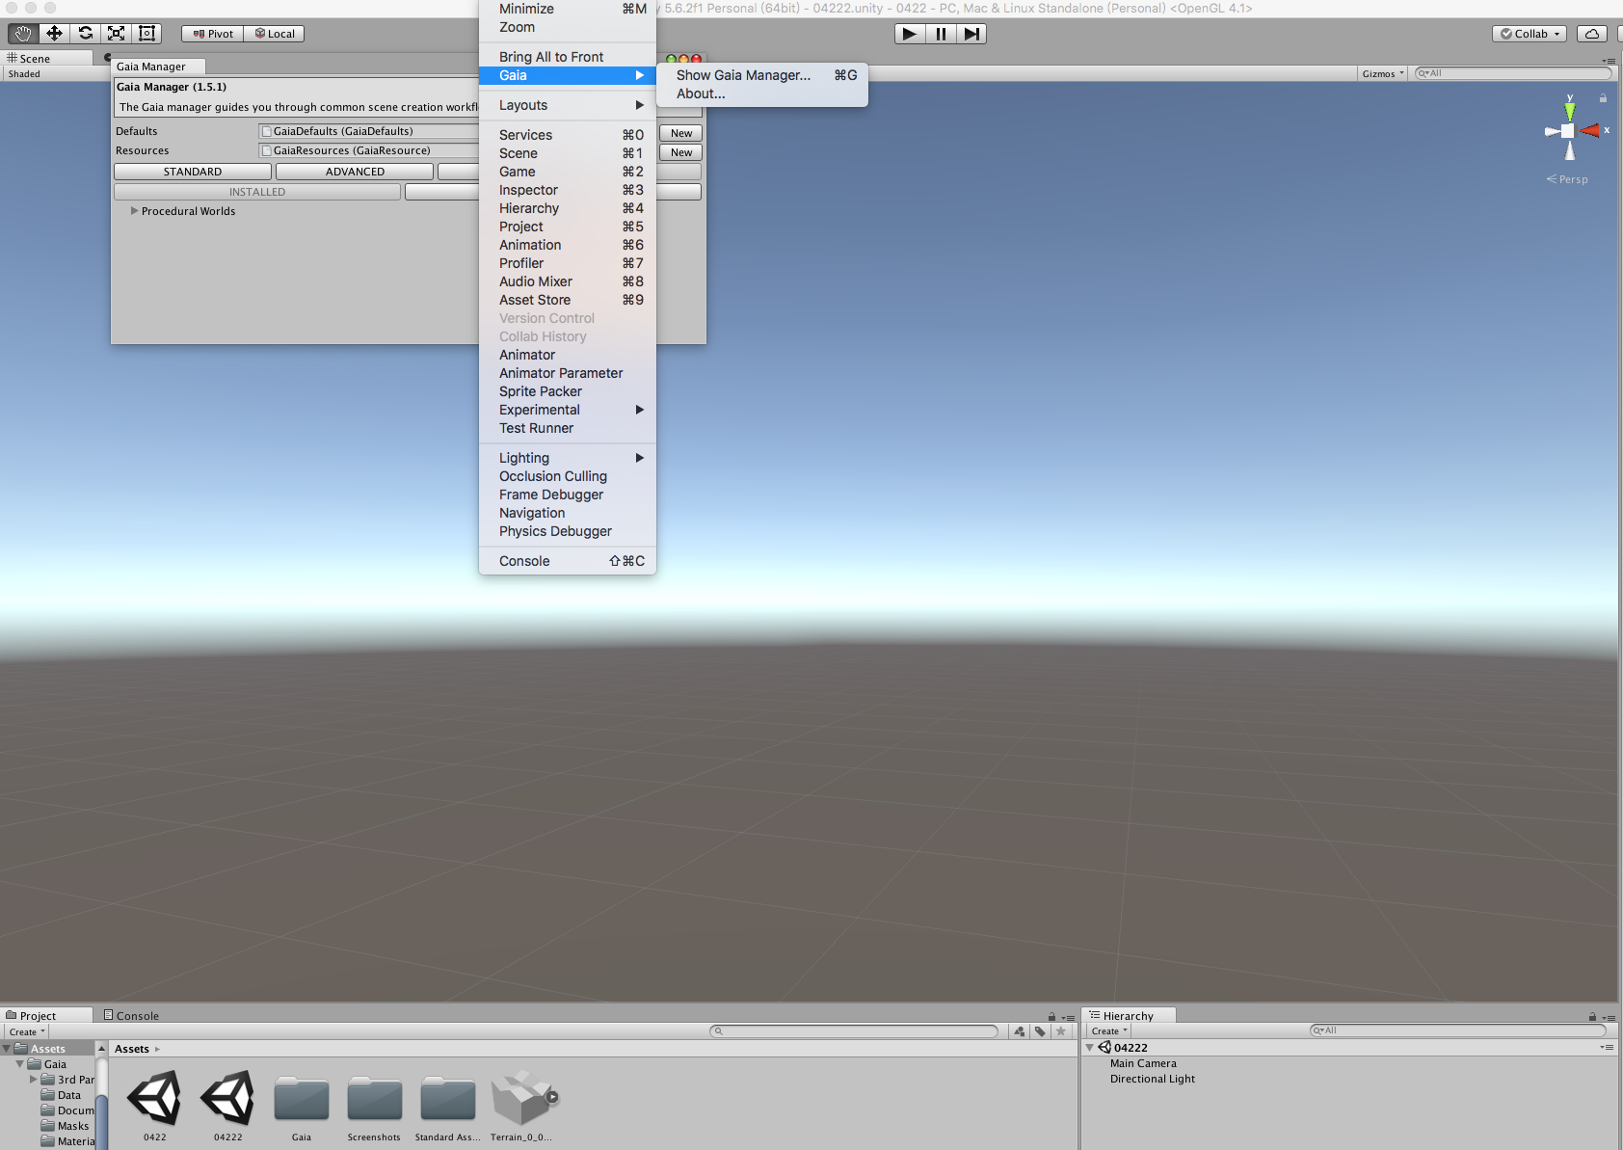Image resolution: width=1623 pixels, height=1150 pixels.
Task: Click the search by type icon
Action: tap(1020, 1031)
